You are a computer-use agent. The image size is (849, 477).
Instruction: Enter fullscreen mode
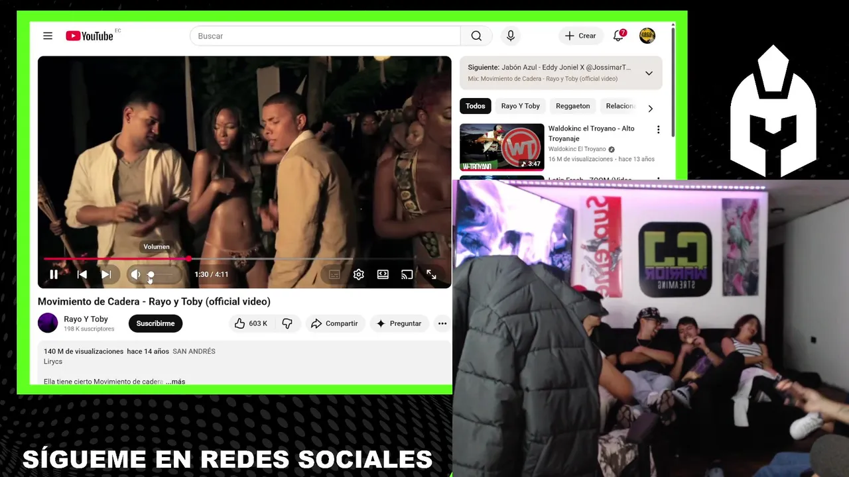[x=431, y=274]
